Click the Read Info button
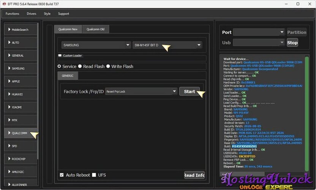 [x=194, y=175]
